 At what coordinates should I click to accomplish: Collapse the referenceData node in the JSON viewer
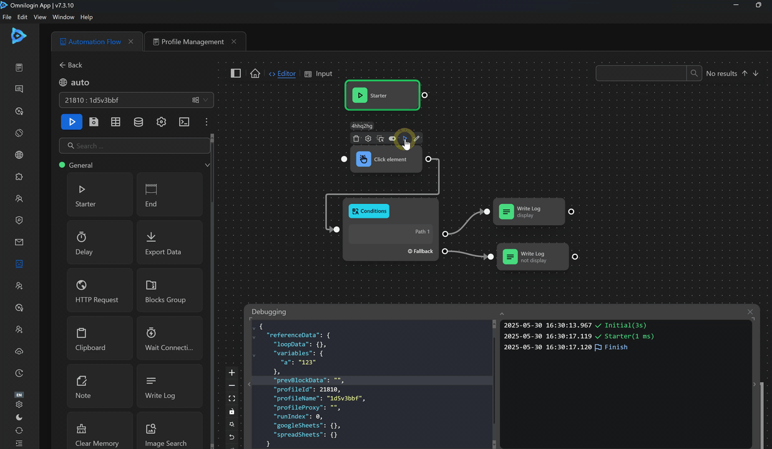click(253, 336)
